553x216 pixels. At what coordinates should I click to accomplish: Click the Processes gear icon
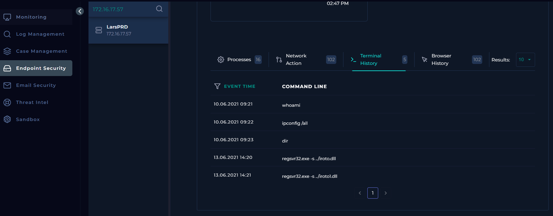[x=221, y=60]
